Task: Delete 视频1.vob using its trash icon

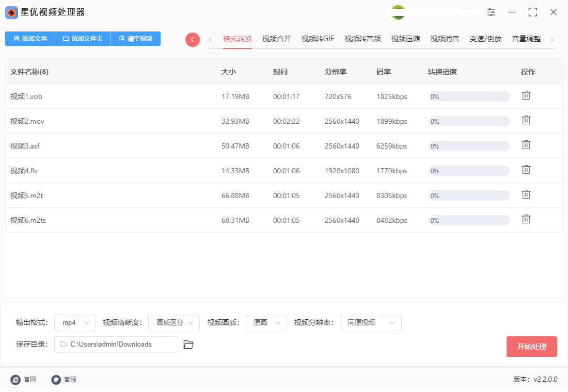Action: tap(526, 95)
